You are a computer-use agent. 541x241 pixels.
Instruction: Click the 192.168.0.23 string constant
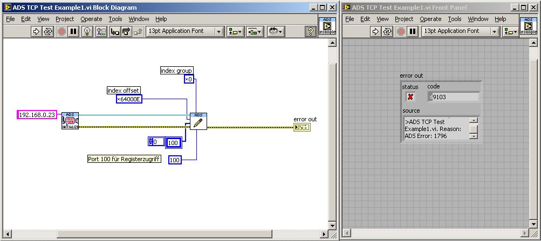tap(37, 115)
